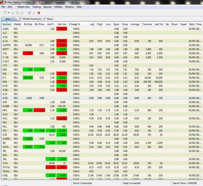Screen dimensions: 203x186
Task: Close the 'new' watch list tab
Action: [13, 19]
